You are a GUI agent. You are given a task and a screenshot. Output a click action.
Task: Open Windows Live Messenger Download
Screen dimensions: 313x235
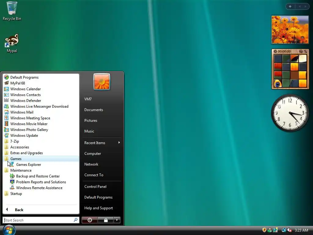(41, 106)
